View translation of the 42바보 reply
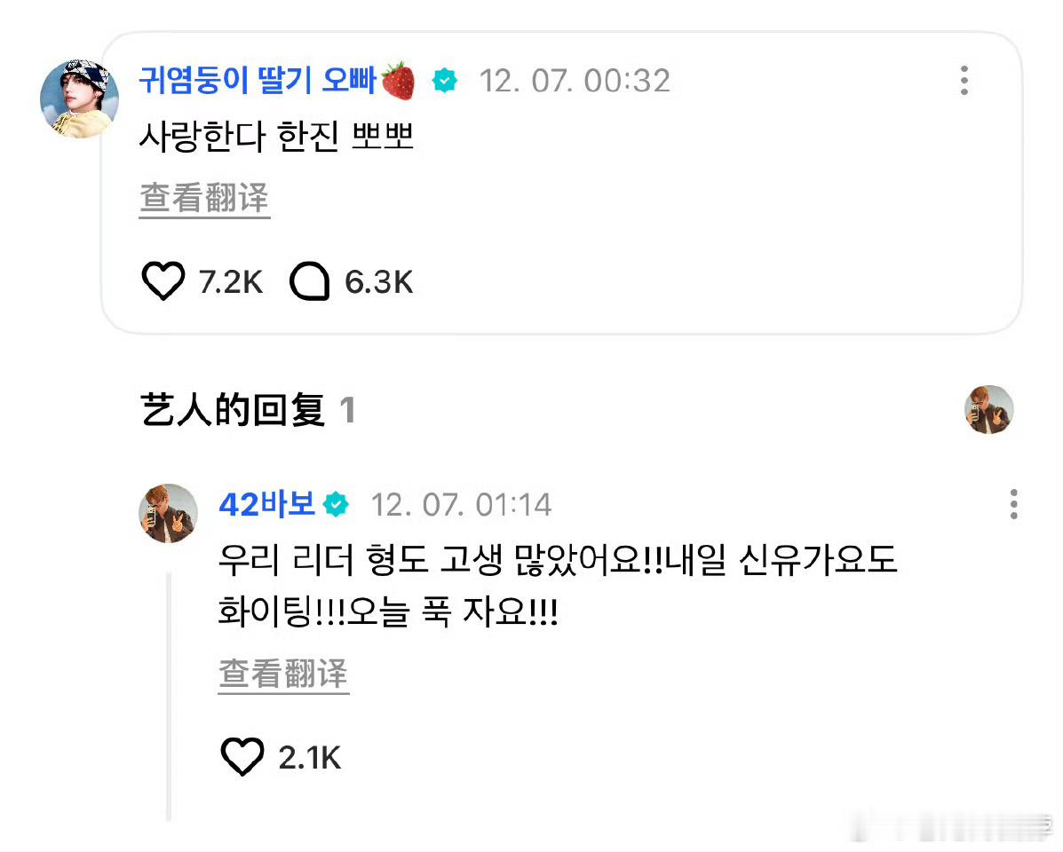The height and width of the screenshot is (852, 1063). (x=283, y=674)
